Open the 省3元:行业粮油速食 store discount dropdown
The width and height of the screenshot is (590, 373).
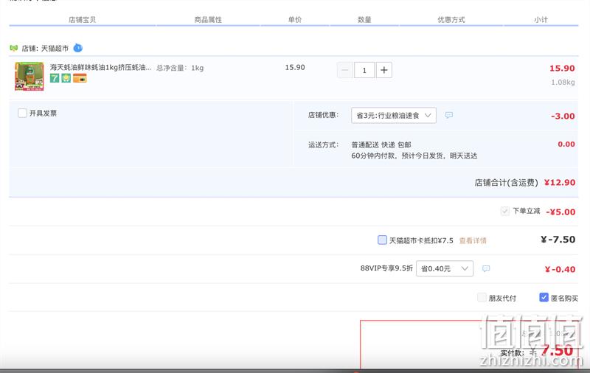394,115
